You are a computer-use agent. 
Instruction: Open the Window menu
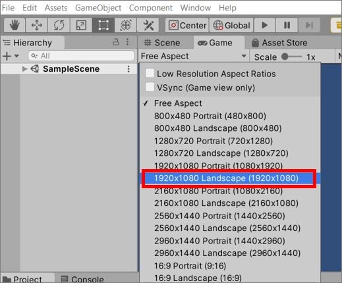click(x=196, y=8)
